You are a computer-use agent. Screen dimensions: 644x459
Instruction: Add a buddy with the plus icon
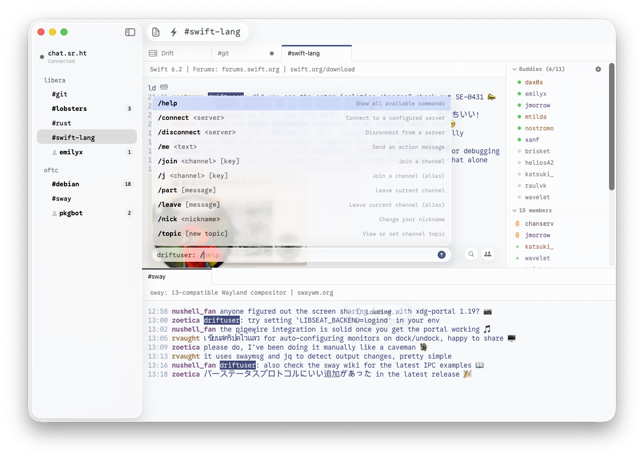598,69
